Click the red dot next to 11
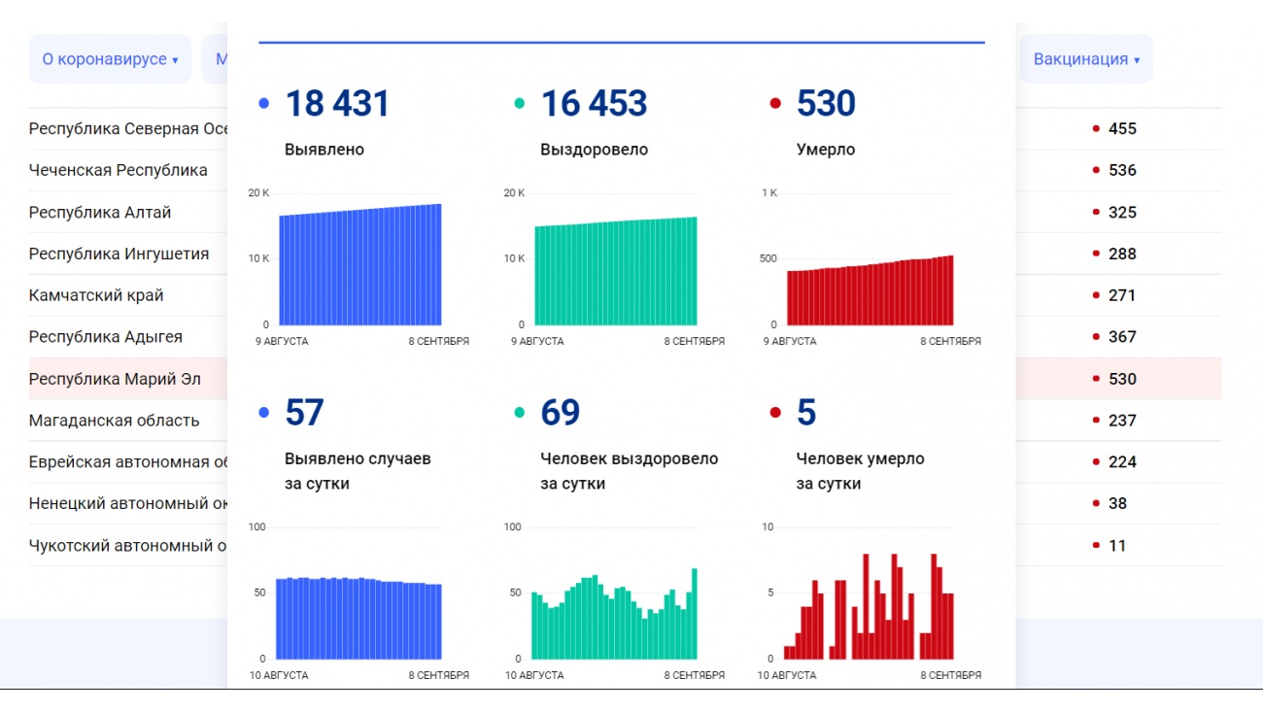Image resolution: width=1263 pixels, height=712 pixels. coord(1096,546)
